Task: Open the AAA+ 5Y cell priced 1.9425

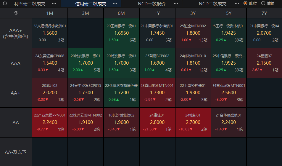Action: pos(228,33)
